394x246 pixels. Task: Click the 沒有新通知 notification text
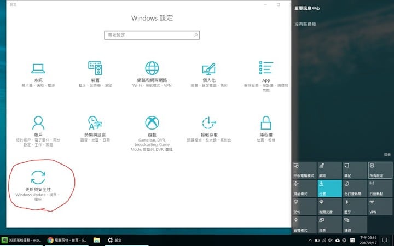(305, 25)
